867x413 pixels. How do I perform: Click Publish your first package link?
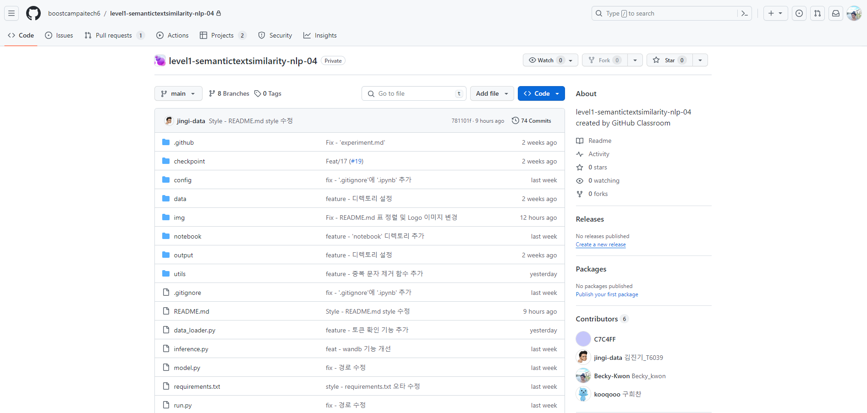tap(607, 294)
